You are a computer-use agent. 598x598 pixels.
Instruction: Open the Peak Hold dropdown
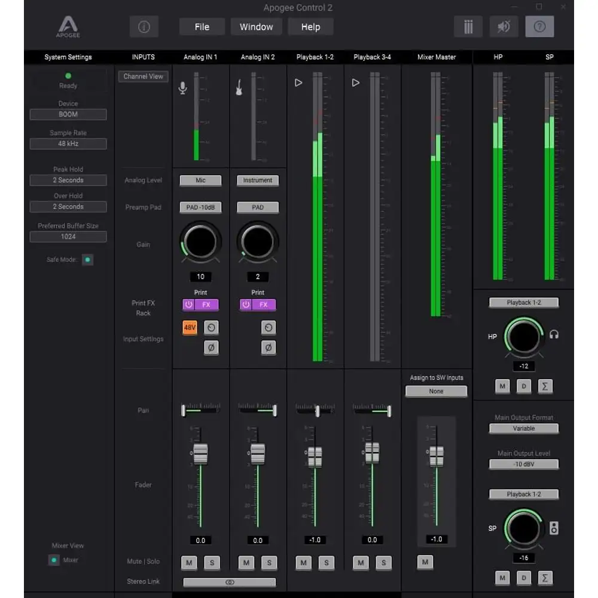coord(68,180)
